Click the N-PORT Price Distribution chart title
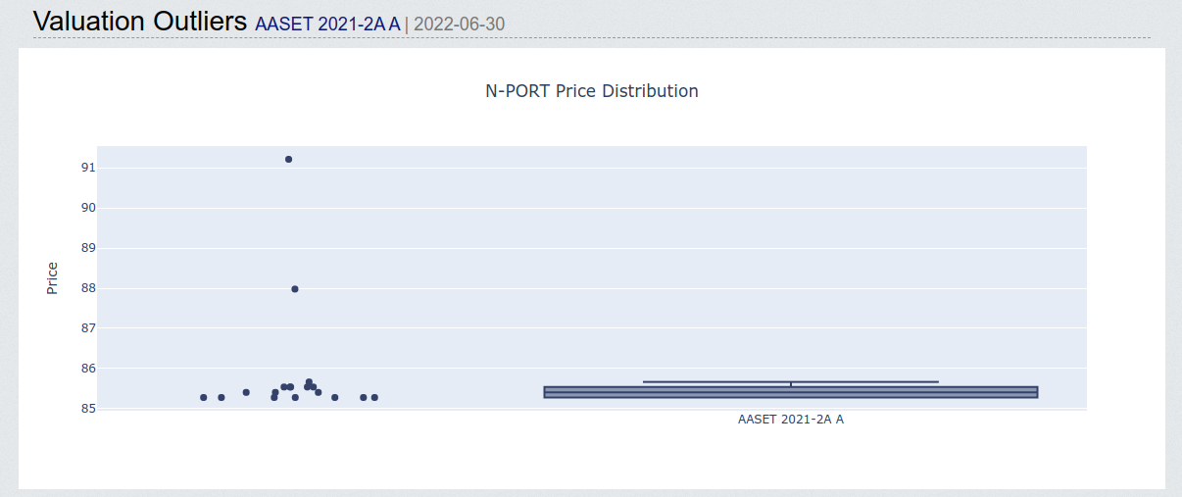The width and height of the screenshot is (1182, 497). point(592,91)
